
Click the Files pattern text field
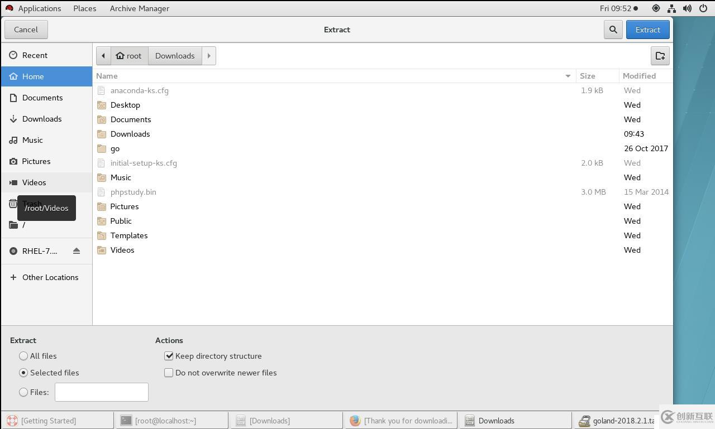click(x=102, y=392)
